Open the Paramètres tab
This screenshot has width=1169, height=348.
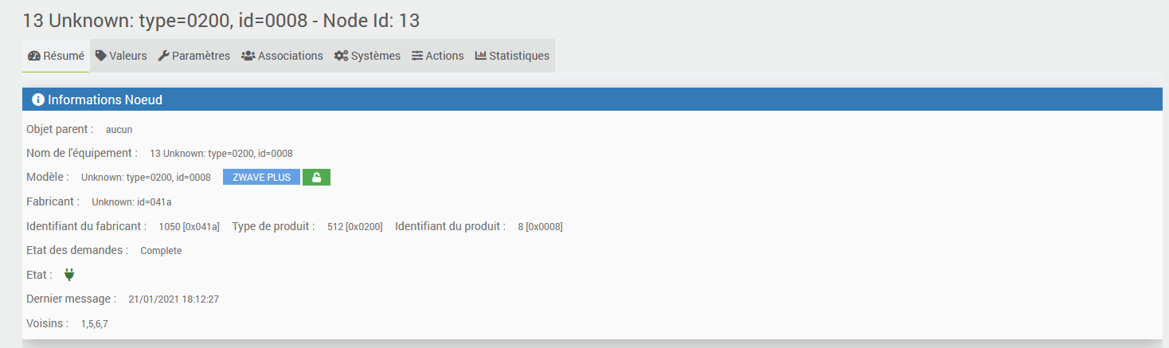click(194, 56)
